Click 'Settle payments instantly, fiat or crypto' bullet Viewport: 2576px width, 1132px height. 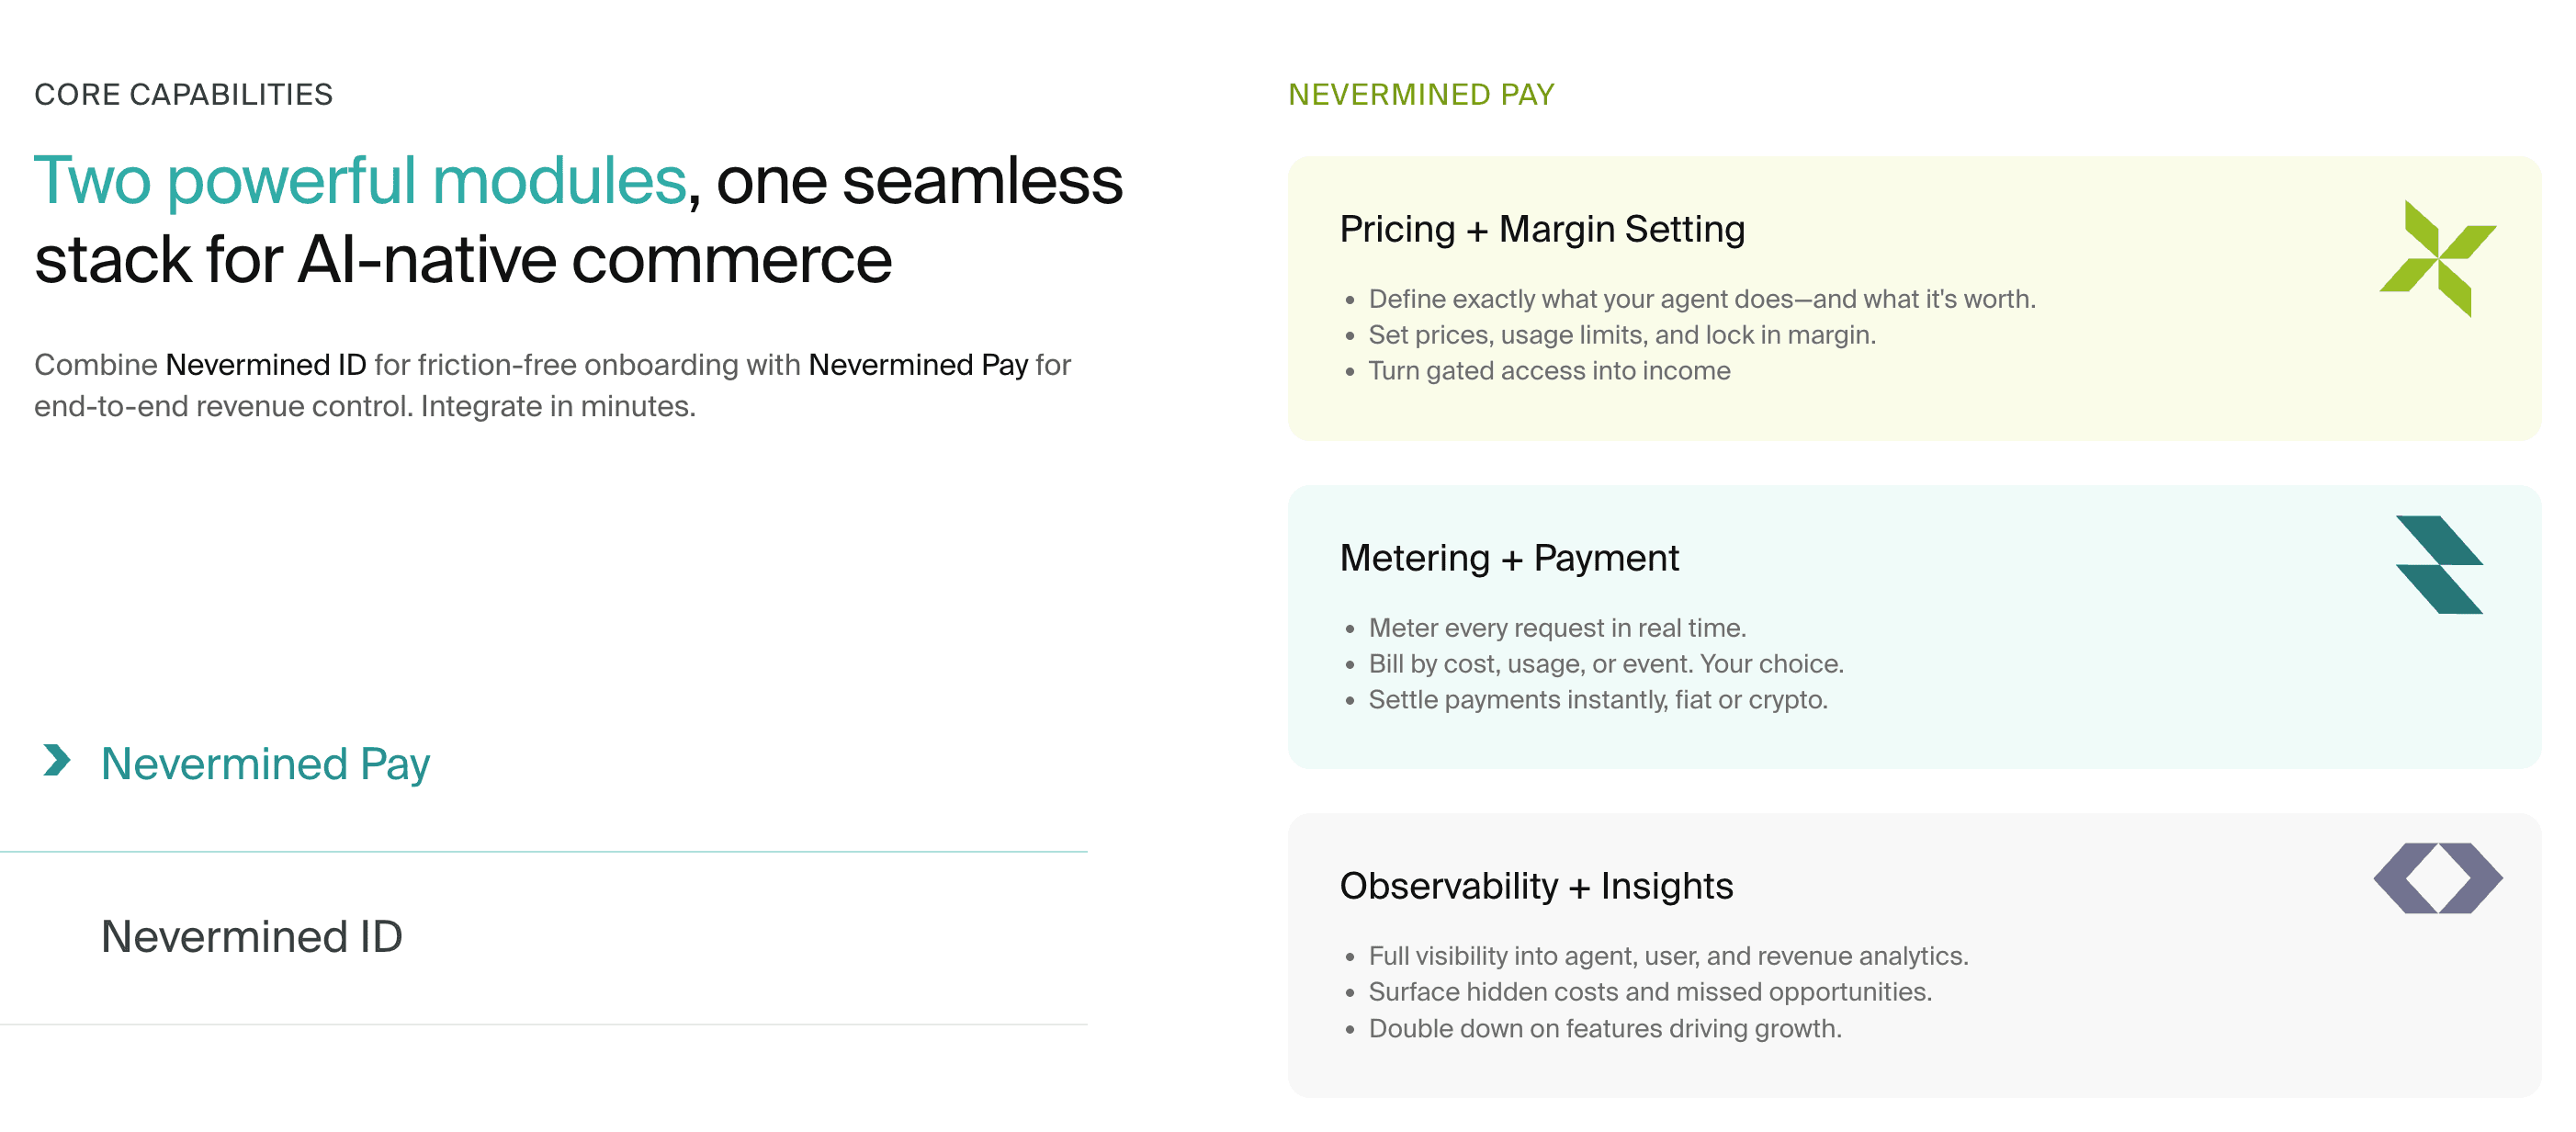(x=1597, y=700)
